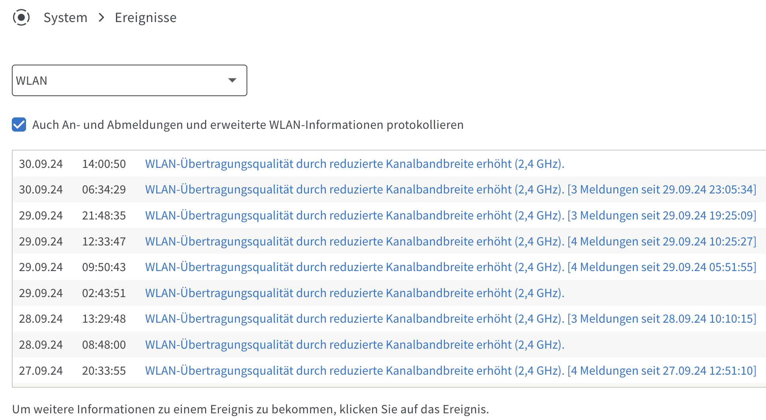Click the System events radio icon
Viewport: 766px width, 420px height.
21,17
